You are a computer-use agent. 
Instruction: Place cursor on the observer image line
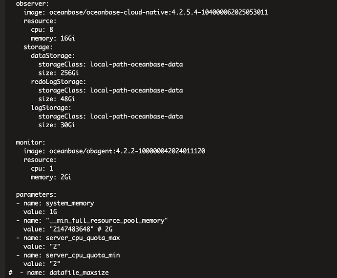[146, 12]
